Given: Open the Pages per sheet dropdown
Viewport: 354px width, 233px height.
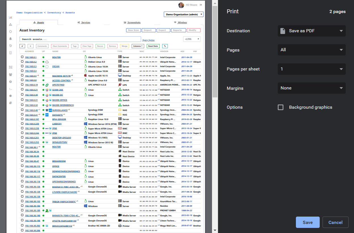Looking at the screenshot, I should 311,69.
